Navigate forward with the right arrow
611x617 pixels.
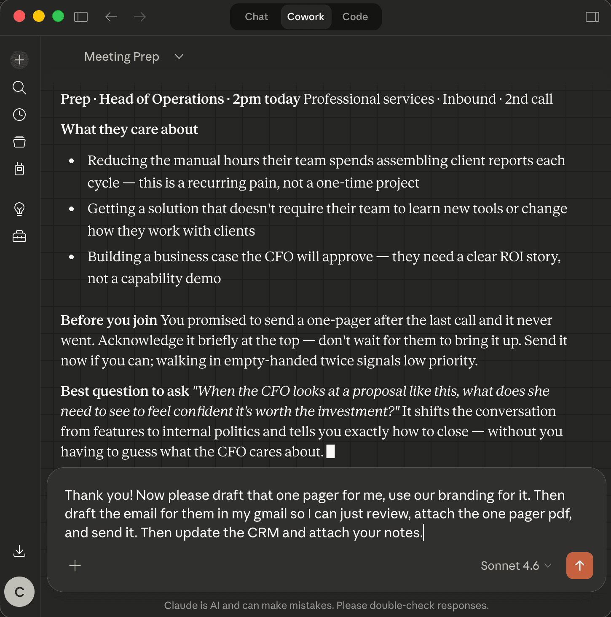139,17
